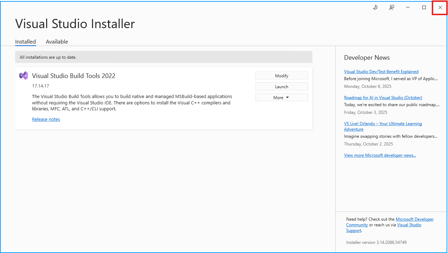448x253 pixels.
Task: Open the Visual Studio Support link
Action: coord(409,225)
